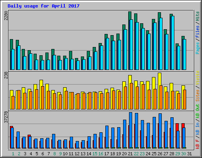The height and width of the screenshot is (158, 202).
Task: Click day 2 on the x-axis
Action: (x=19, y=154)
